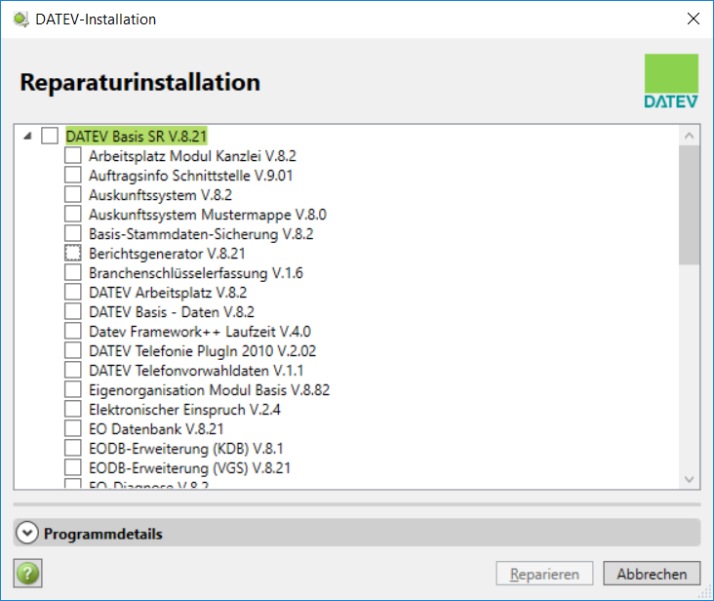This screenshot has height=601, width=714.
Task: Select the Auskunftssystem V.8.2 label
Action: 160,195
